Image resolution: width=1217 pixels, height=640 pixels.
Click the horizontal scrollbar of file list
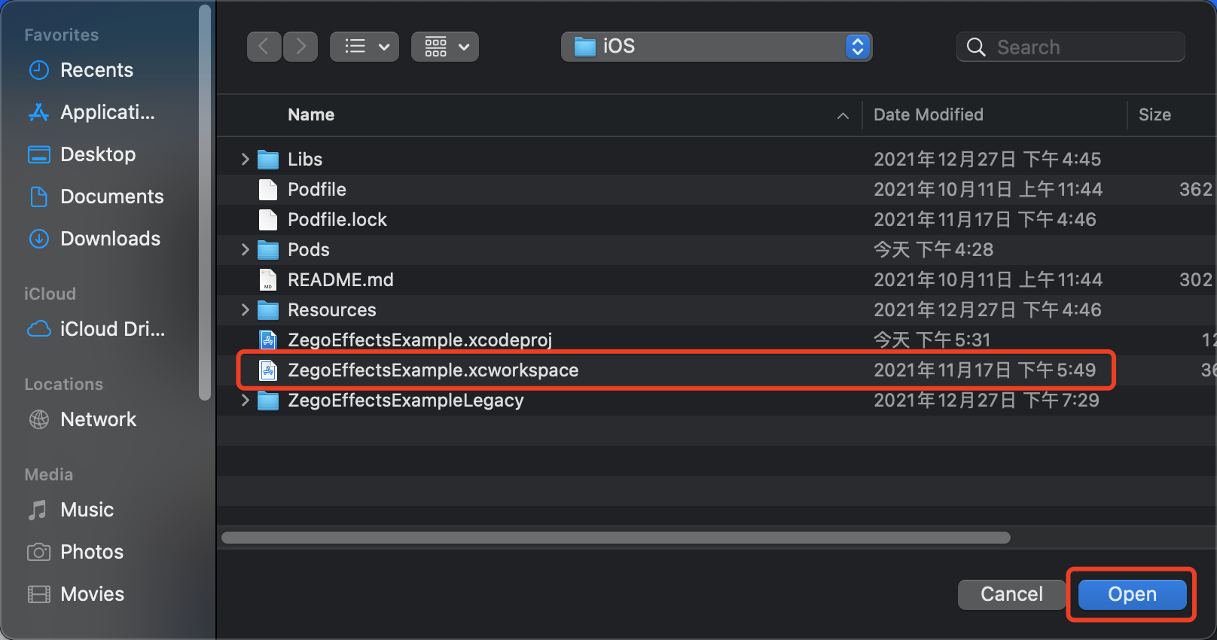point(616,538)
